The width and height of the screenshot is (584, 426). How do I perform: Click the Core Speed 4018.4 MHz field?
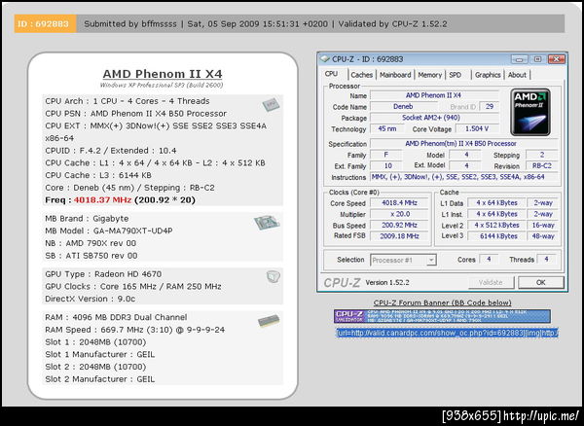tap(399, 203)
